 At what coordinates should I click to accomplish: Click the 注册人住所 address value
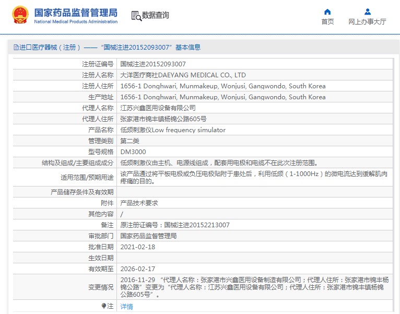(x=223, y=86)
